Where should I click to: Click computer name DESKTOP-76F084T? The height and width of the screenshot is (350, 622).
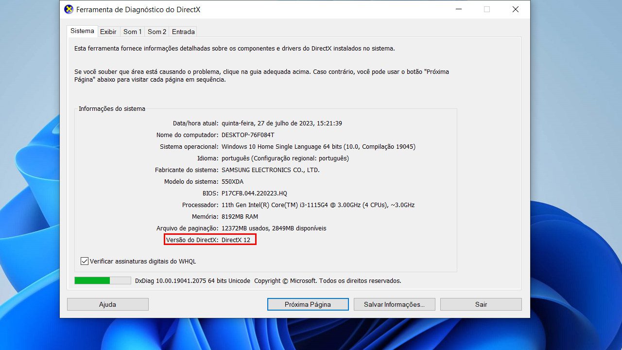(248, 135)
